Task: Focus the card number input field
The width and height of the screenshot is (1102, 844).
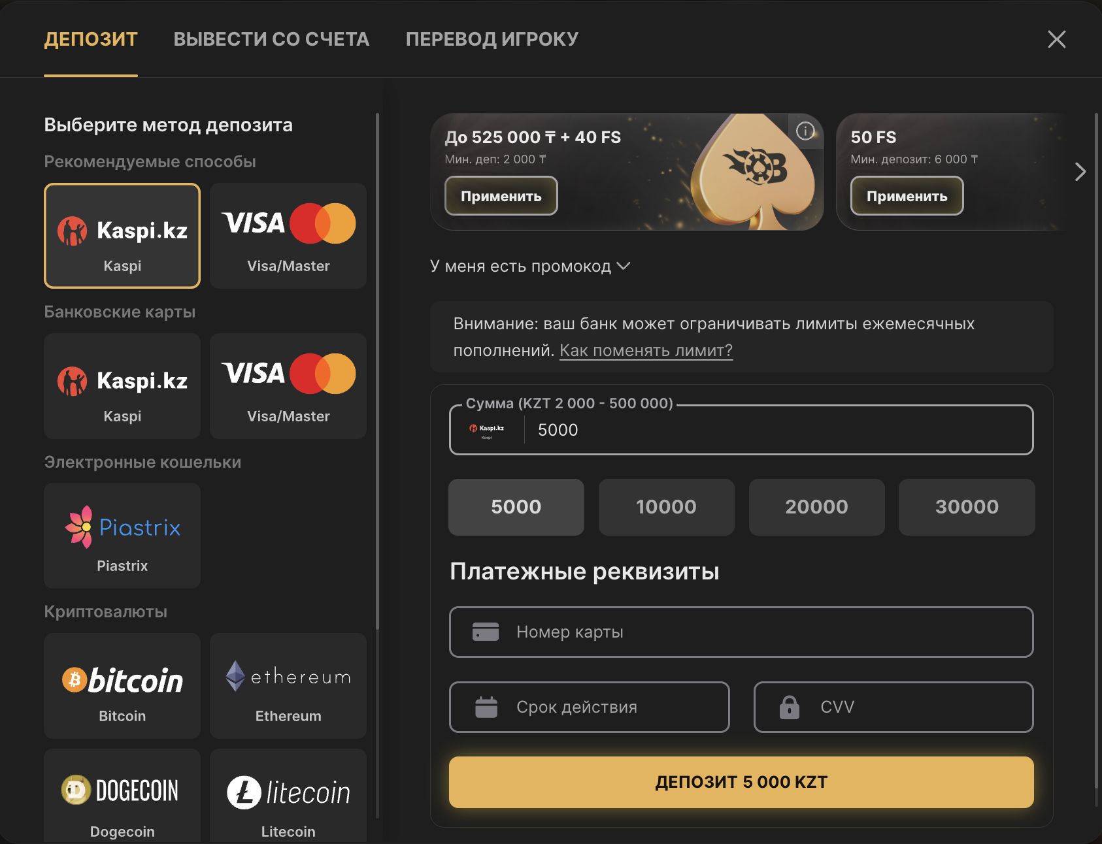Action: click(x=741, y=632)
